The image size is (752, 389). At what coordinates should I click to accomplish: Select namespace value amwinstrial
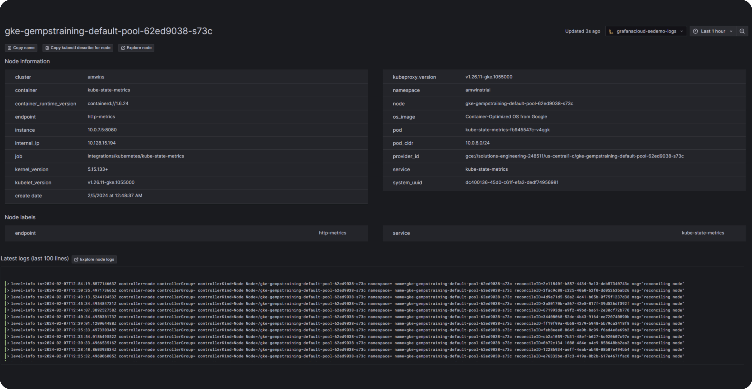[x=478, y=90]
